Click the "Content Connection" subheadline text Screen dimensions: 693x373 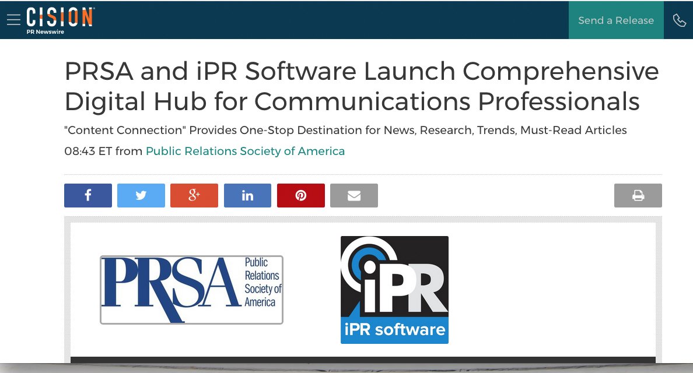coord(345,130)
